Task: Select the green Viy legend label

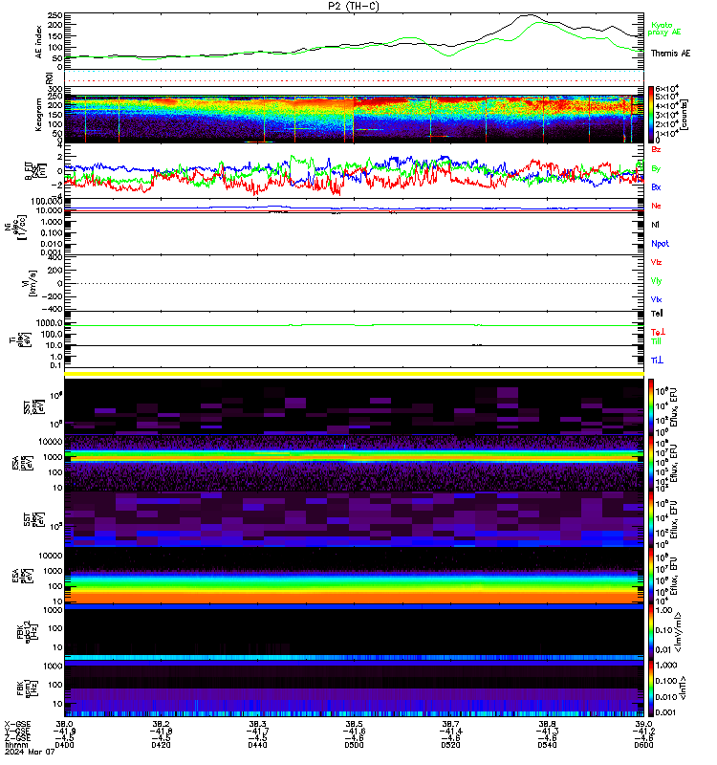Action: (x=656, y=281)
